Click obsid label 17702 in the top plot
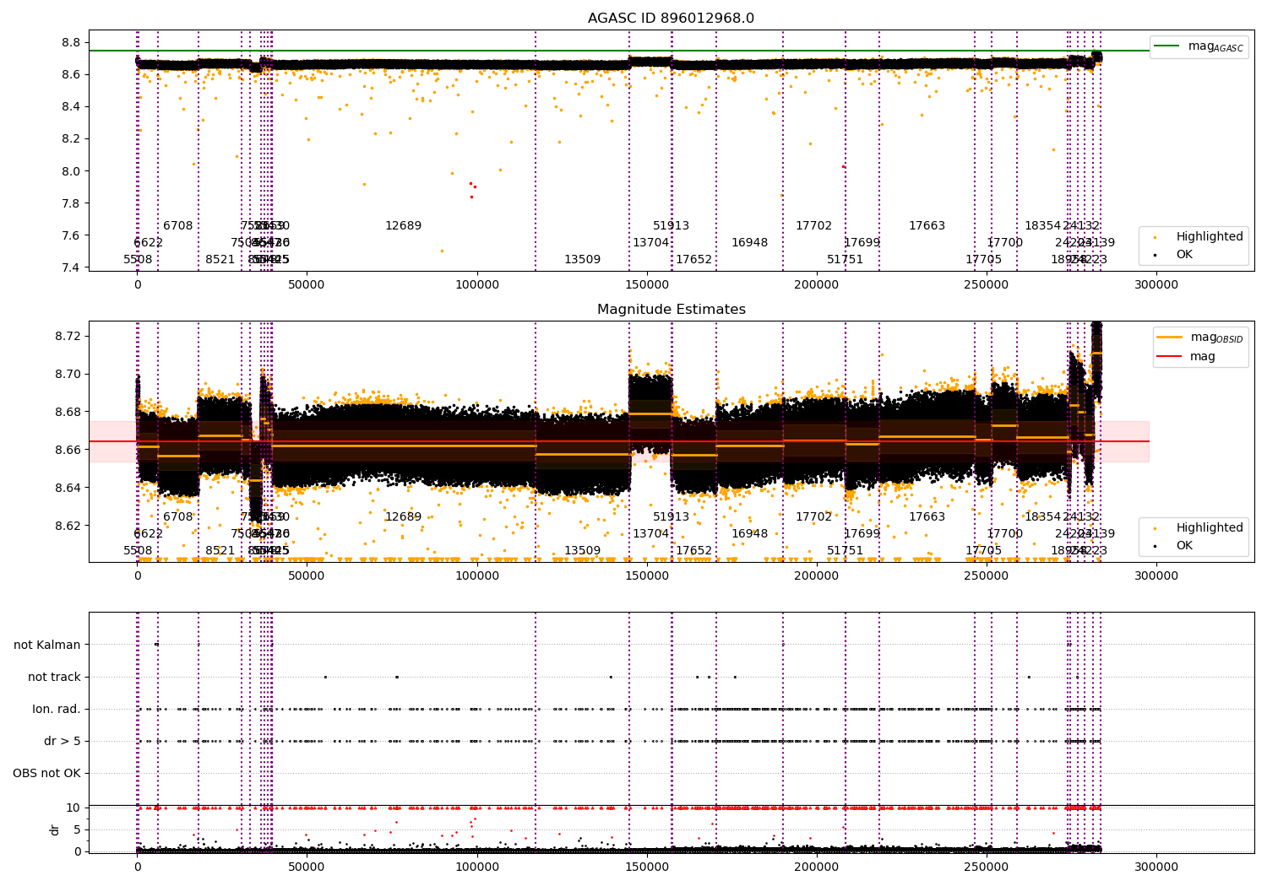Viewport: 1267px width, 886px height. coord(813,225)
